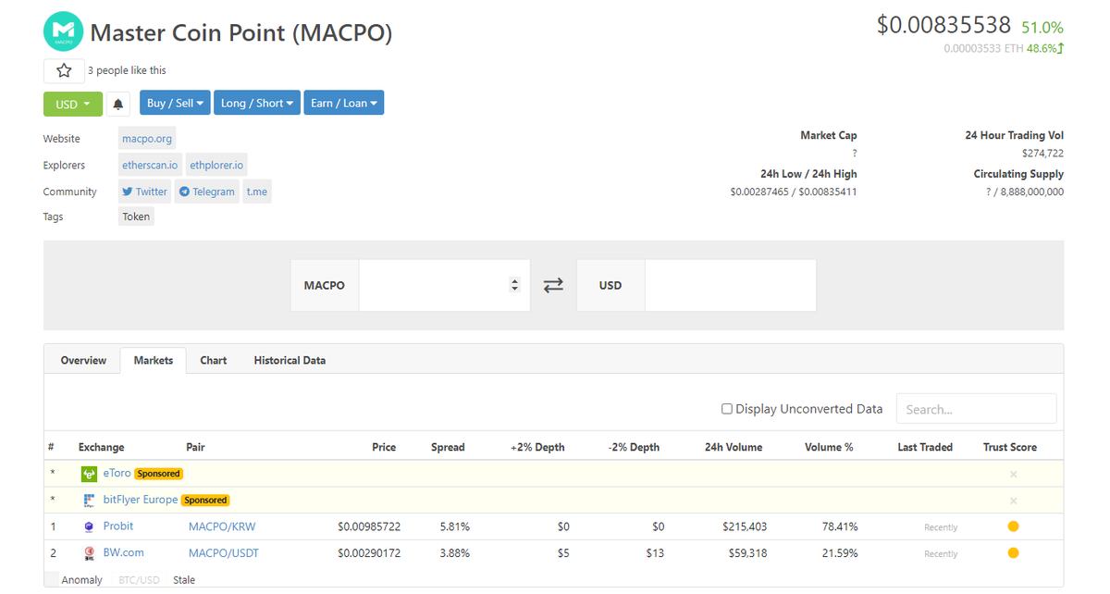Click the bitFlyer Europe logo icon

point(90,501)
